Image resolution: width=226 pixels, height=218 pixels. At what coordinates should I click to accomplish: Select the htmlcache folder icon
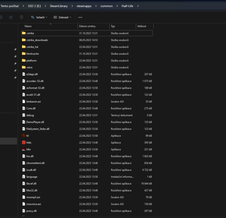[24, 54]
